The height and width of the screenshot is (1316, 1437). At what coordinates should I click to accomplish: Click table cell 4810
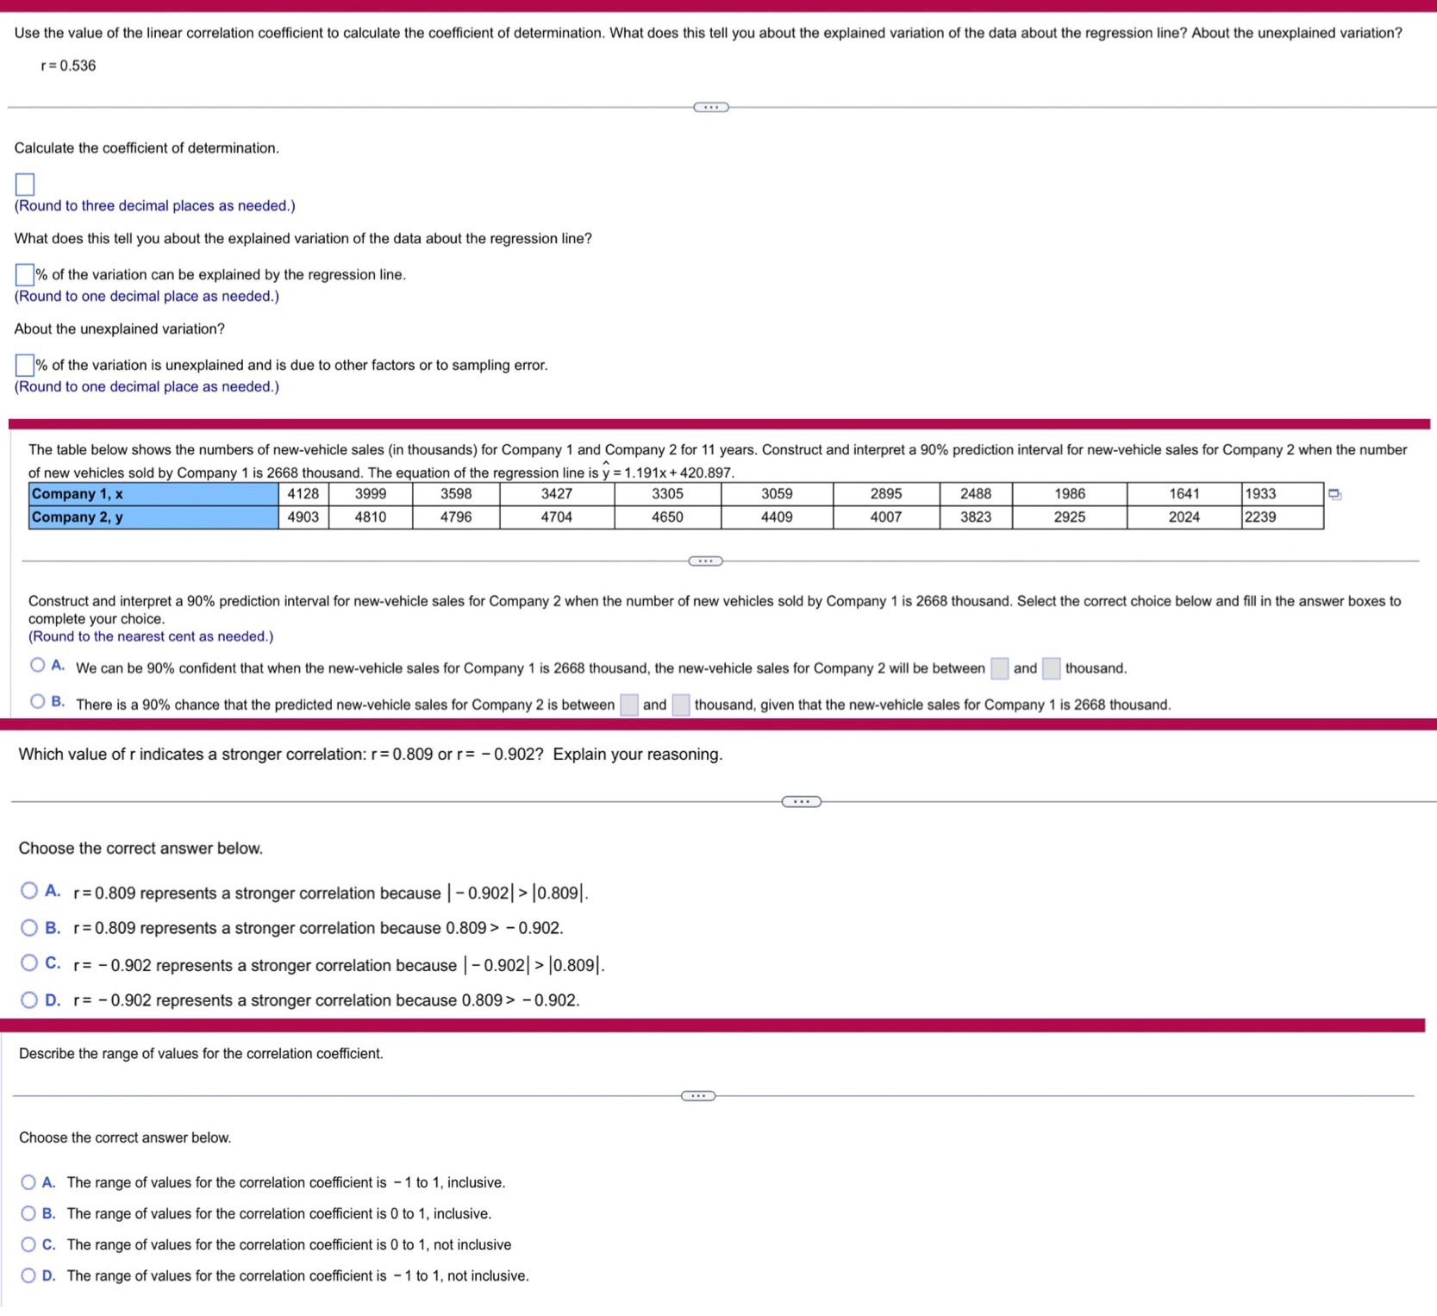coord(371,517)
